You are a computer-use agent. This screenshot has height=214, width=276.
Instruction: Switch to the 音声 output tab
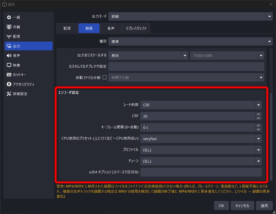tap(111, 28)
